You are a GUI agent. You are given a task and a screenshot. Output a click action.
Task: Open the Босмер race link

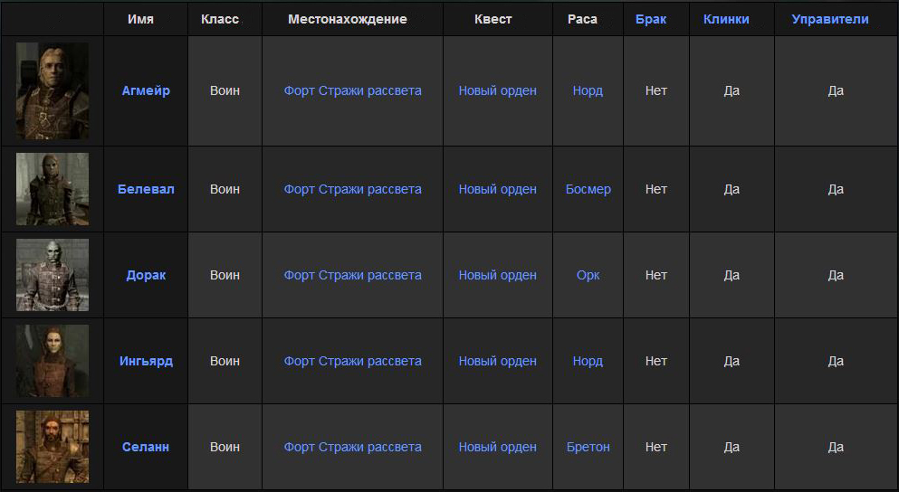[x=588, y=189]
